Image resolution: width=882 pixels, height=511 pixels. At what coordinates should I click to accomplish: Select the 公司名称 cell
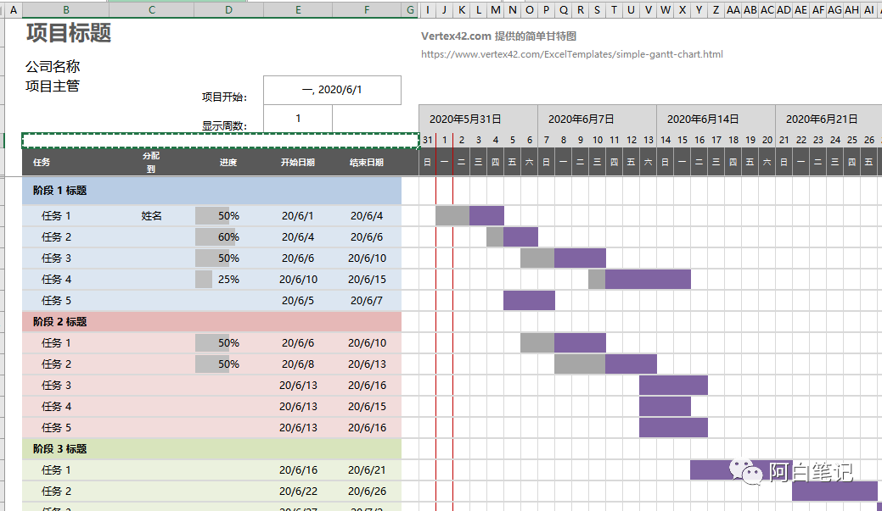53,66
